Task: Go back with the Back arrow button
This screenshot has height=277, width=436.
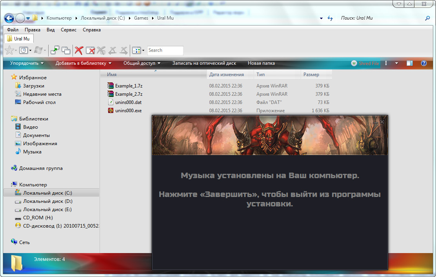Action: click(x=9, y=18)
